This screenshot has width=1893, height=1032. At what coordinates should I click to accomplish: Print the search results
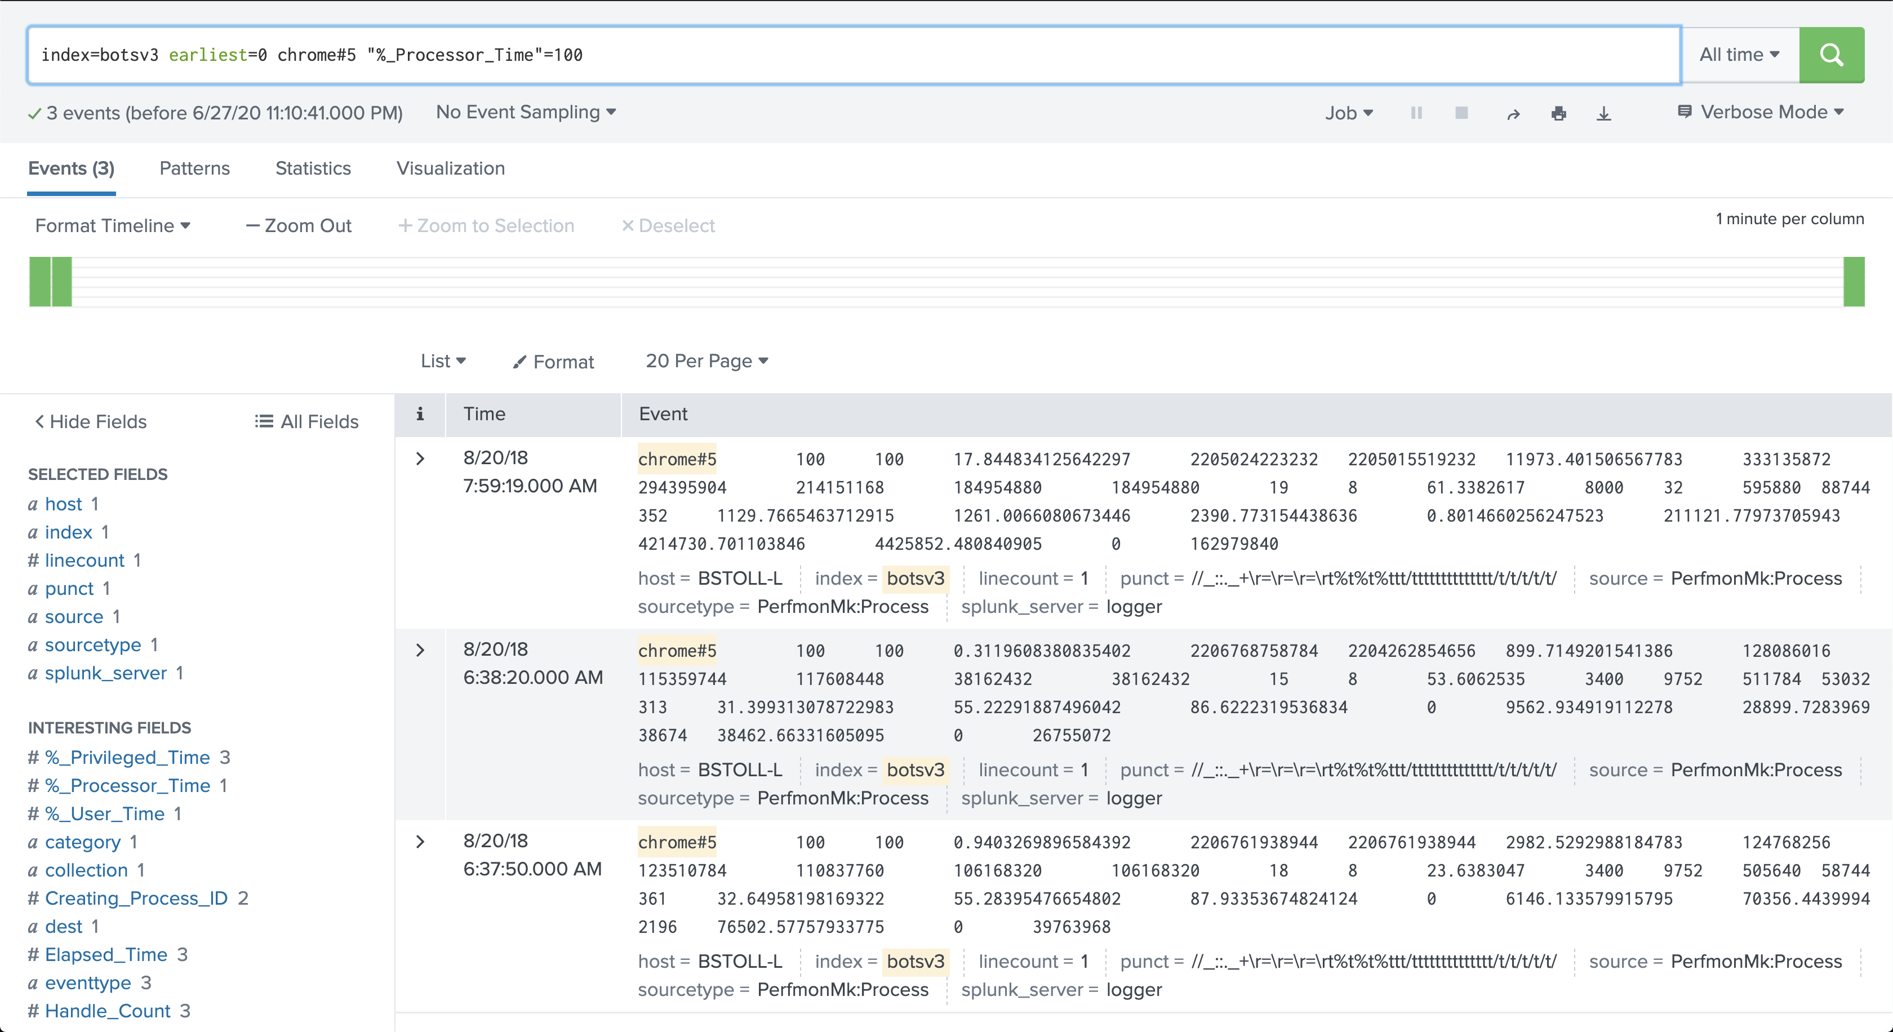click(x=1559, y=113)
